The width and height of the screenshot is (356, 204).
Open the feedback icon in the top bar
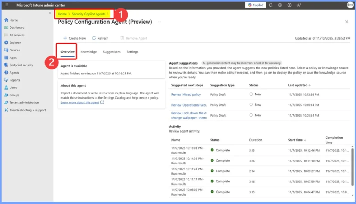point(298,5)
